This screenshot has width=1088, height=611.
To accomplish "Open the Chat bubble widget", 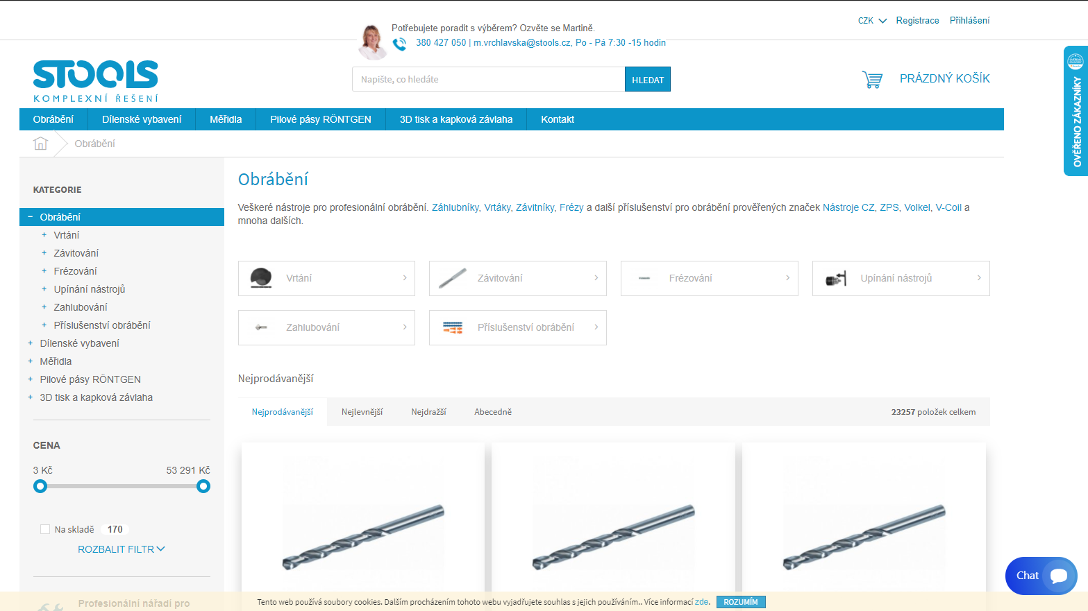I will pyautogui.click(x=1041, y=576).
